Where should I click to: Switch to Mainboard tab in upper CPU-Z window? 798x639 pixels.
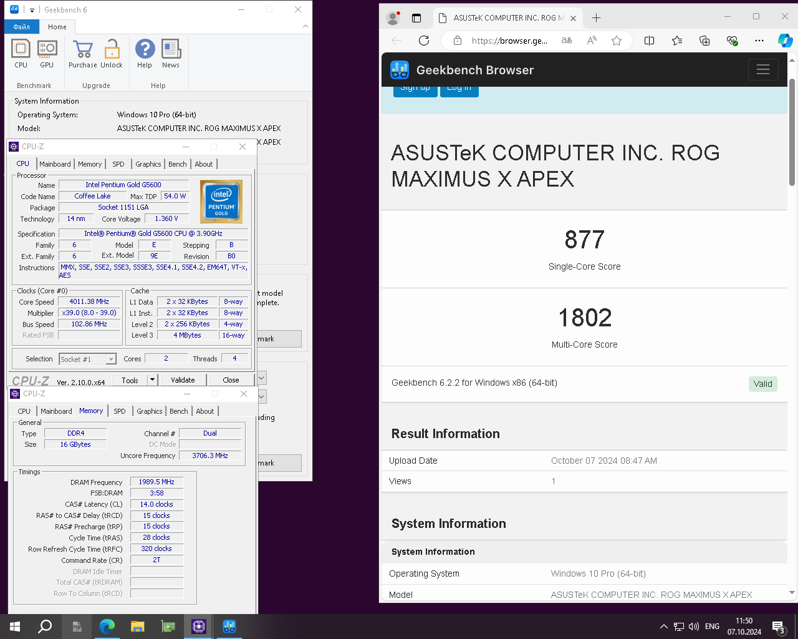(55, 164)
